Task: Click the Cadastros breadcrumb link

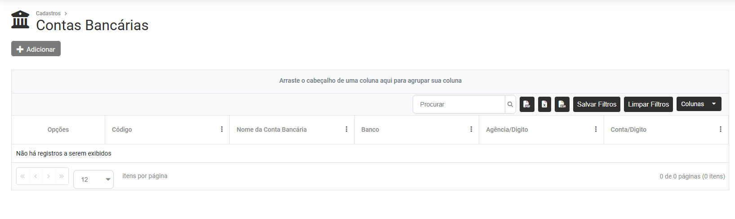Action: (x=48, y=13)
